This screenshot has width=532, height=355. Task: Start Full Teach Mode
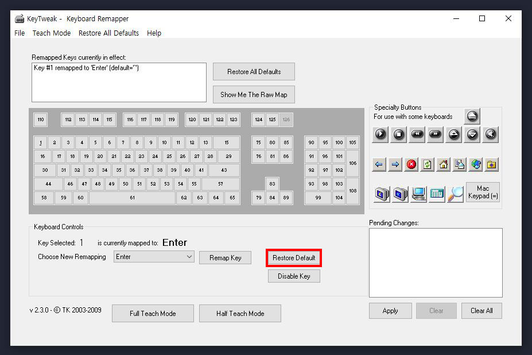(x=153, y=313)
